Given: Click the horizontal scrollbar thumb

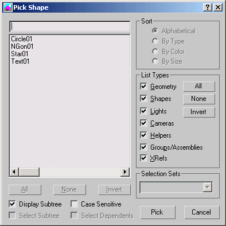Looking at the screenshot, I should coord(29,172).
